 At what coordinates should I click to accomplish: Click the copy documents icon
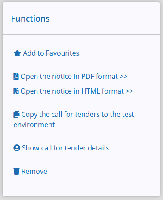pos(16,114)
